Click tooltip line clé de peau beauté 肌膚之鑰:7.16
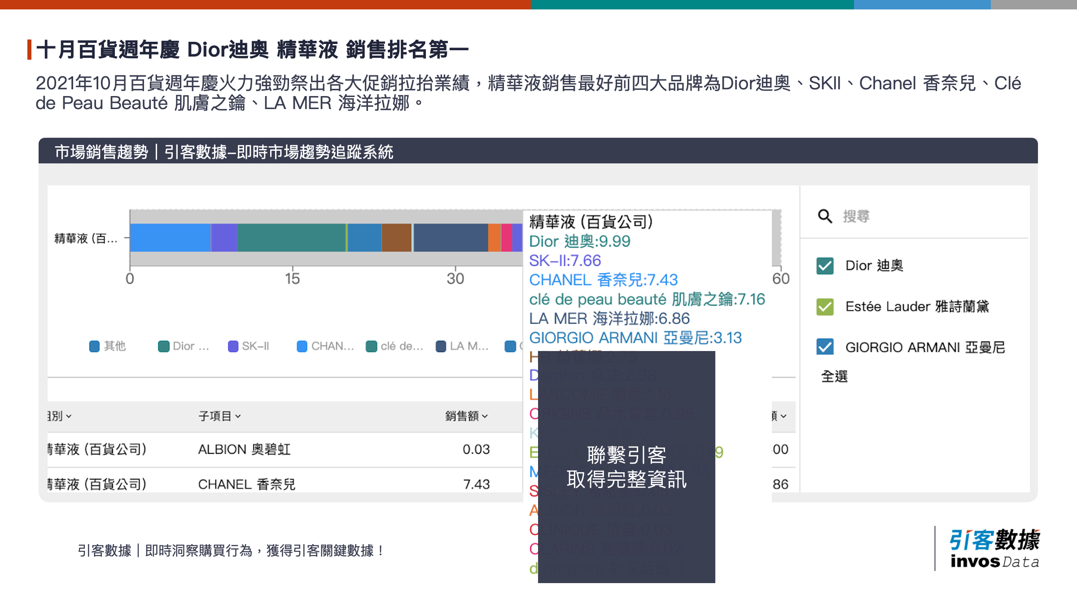The width and height of the screenshot is (1077, 606). coord(647,299)
